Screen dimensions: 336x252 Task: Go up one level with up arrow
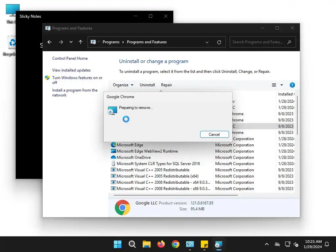click(x=81, y=42)
